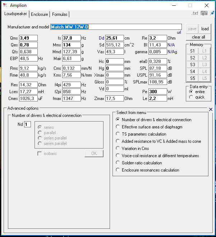
Task: Click the Qts value 0,638
Action: pyautogui.click(x=28, y=52)
